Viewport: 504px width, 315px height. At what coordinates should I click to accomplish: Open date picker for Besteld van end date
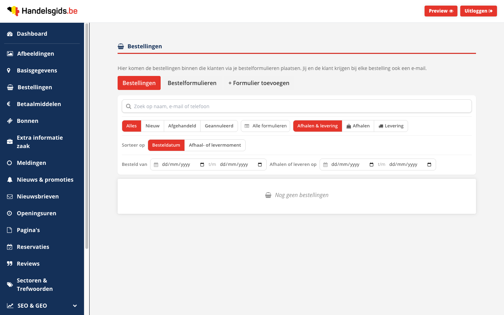click(260, 164)
